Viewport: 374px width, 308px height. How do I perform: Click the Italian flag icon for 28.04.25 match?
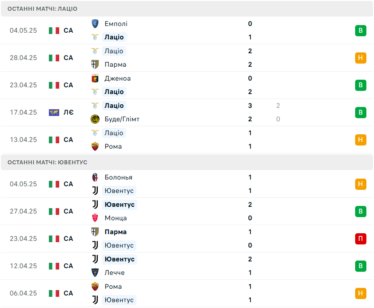tap(54, 58)
